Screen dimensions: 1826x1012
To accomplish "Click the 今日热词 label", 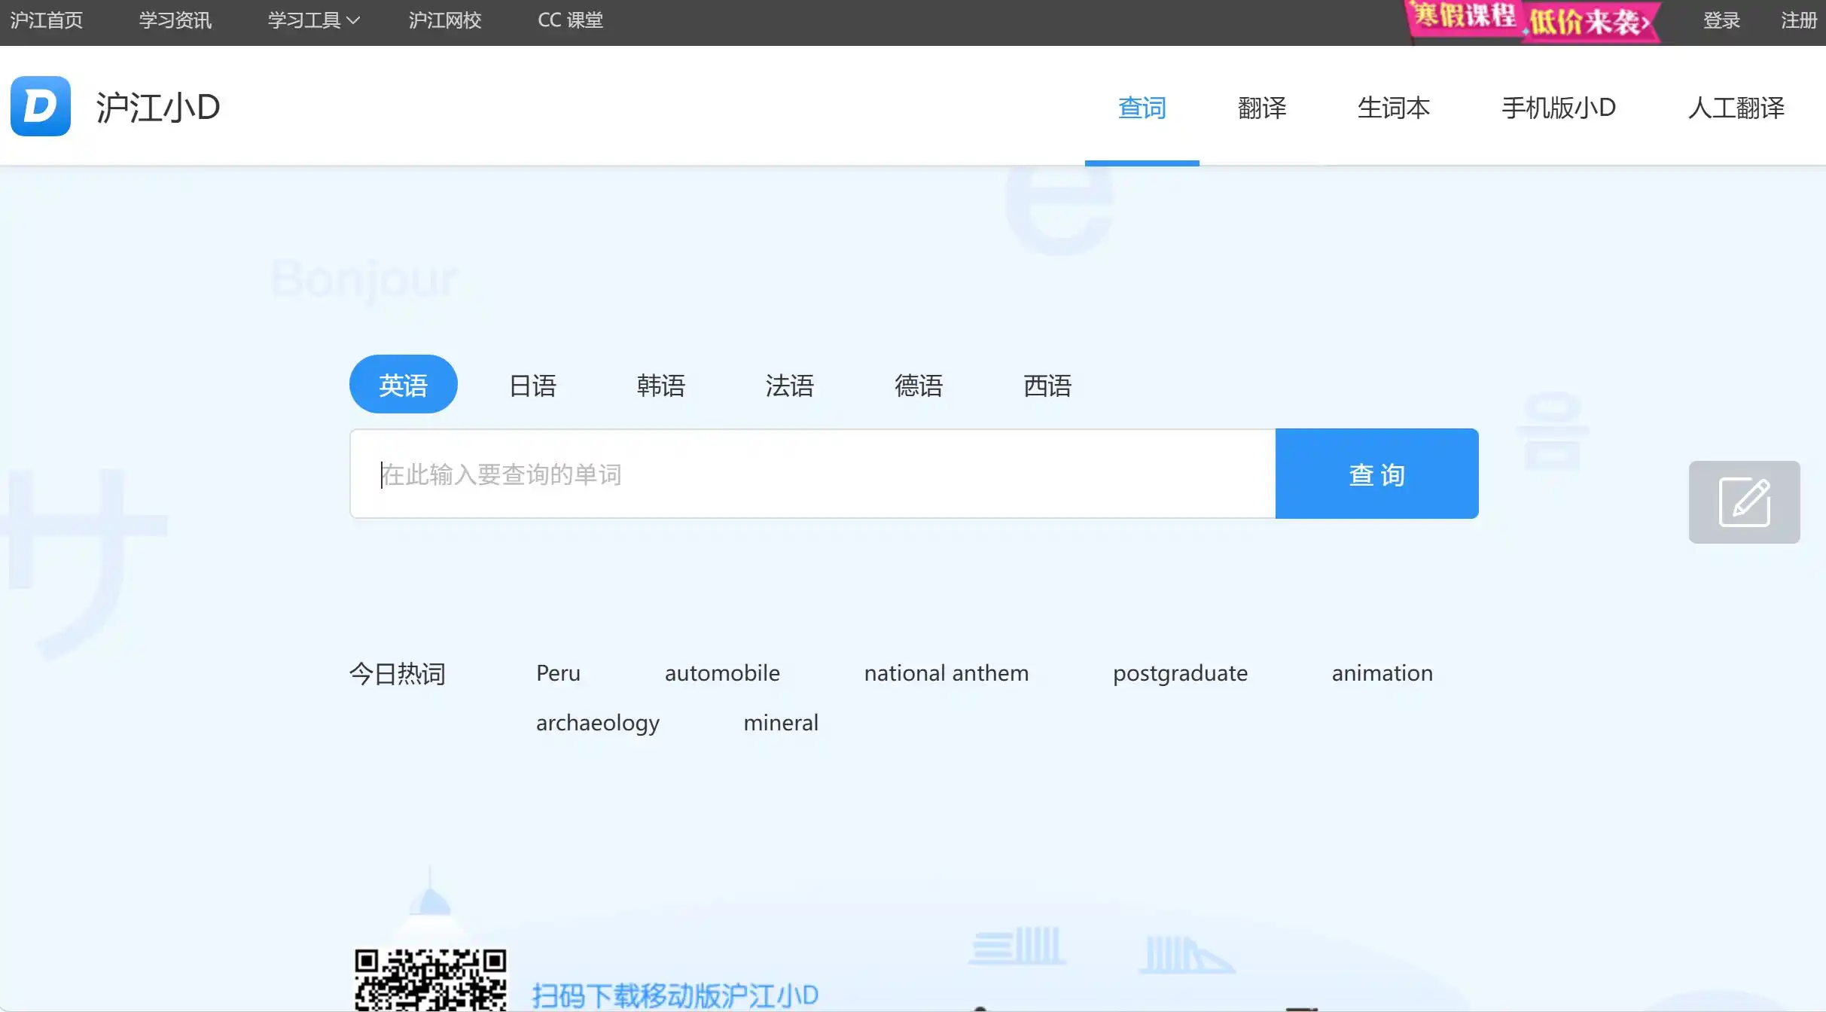I will click(x=398, y=673).
